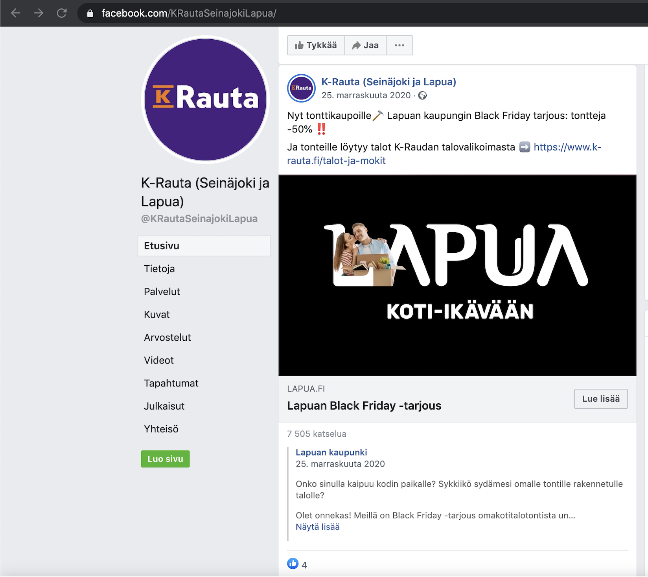Screen dimensions: 648x577
Task: Open the Lapuan Black Friday -tarjous title
Action: click(364, 405)
